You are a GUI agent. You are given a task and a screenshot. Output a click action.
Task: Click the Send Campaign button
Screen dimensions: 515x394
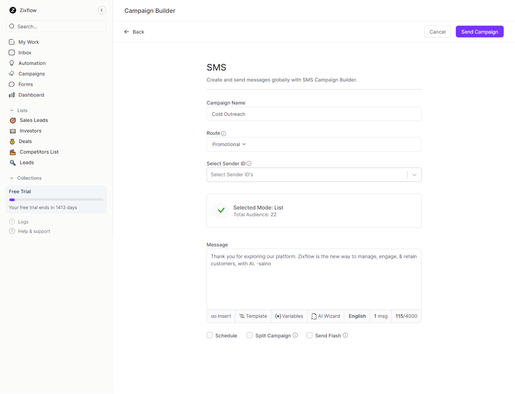click(479, 31)
